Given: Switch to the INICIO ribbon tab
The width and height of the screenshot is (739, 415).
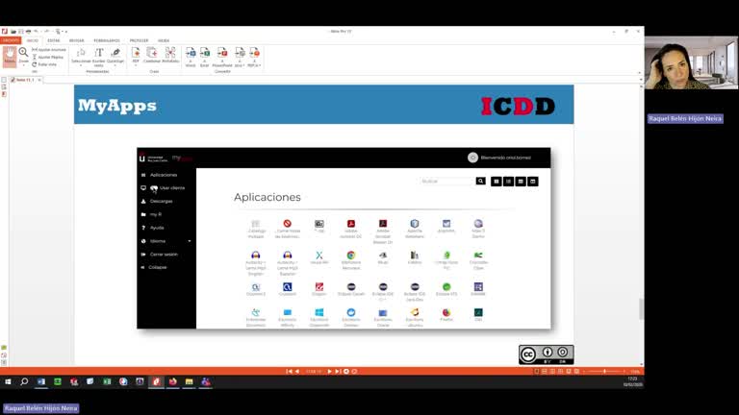Looking at the screenshot, I should [x=33, y=40].
